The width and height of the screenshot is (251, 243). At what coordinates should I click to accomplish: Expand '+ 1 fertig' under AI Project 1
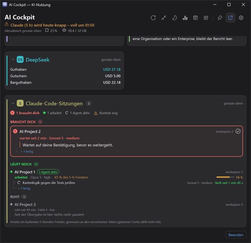[x=24, y=189]
